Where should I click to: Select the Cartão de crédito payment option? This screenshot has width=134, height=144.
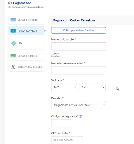(26, 20)
